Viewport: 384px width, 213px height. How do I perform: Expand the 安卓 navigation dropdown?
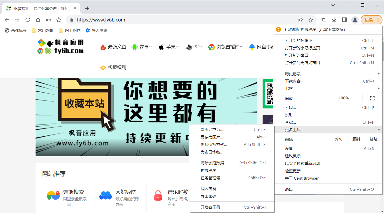click(142, 47)
